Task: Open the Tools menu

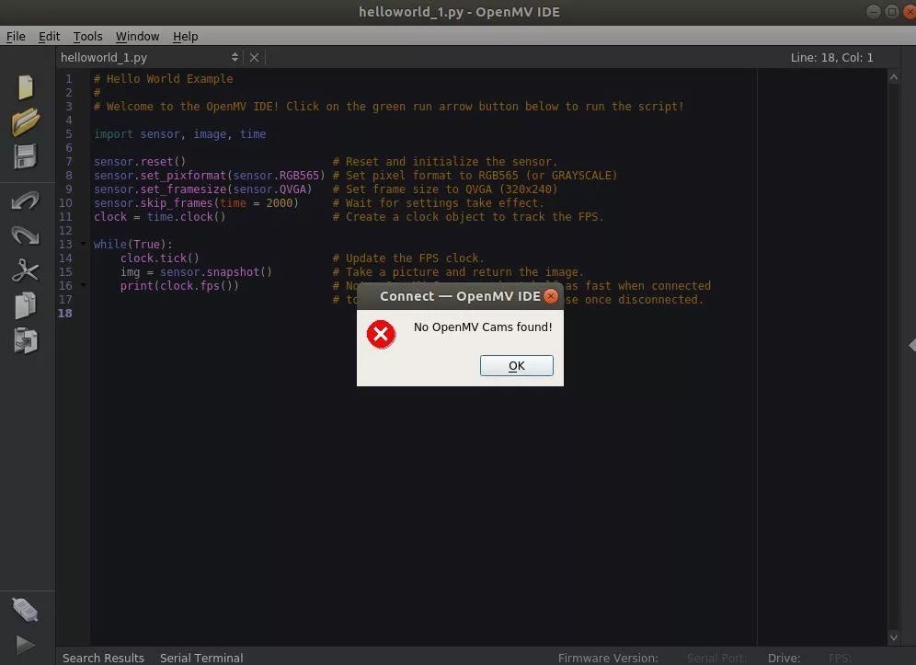Action: (x=87, y=36)
